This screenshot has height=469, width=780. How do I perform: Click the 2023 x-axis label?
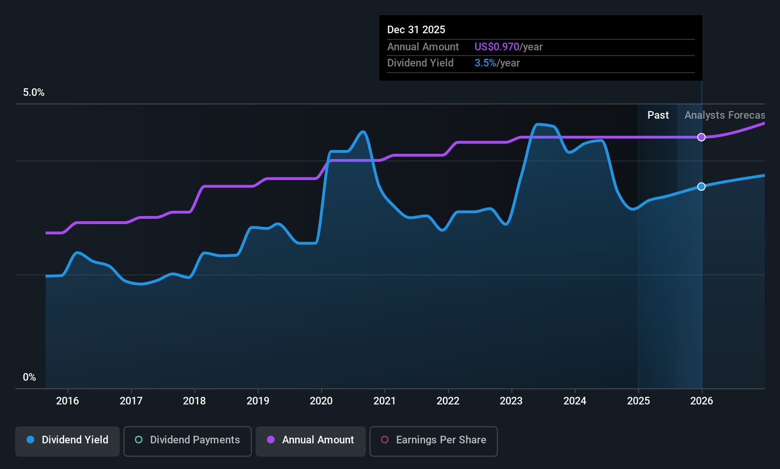[511, 401]
